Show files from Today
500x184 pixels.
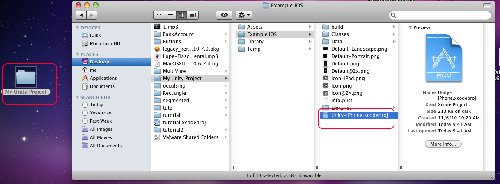point(96,105)
